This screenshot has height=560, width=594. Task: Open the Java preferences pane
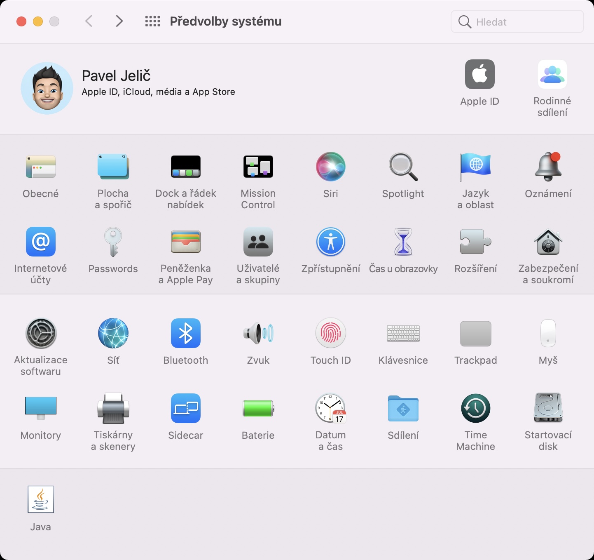click(41, 499)
